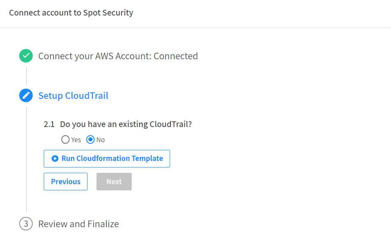Click the word "Connected" status in step one
This screenshot has height=250, width=391.
(x=175, y=56)
